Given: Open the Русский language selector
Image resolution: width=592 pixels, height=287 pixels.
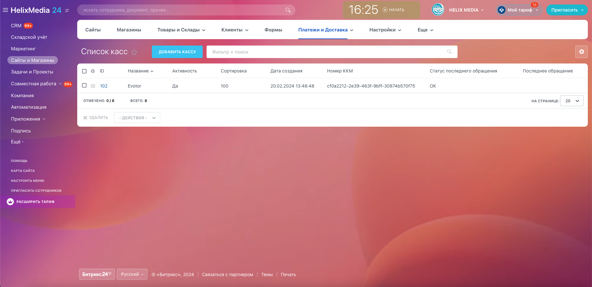Looking at the screenshot, I should click(132, 274).
